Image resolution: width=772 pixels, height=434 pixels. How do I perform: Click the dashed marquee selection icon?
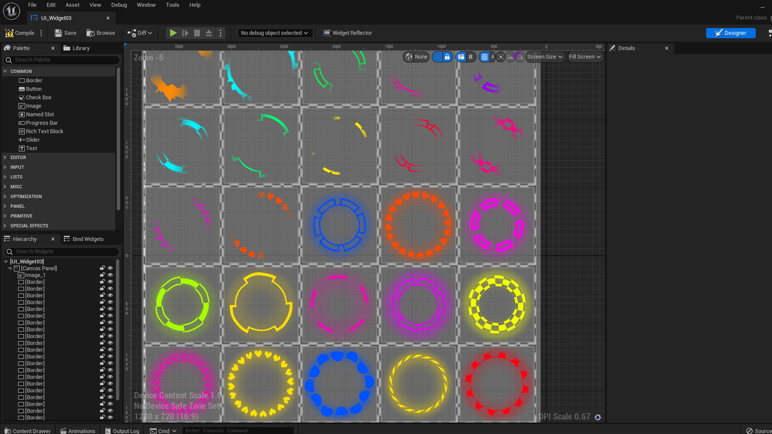(437, 57)
